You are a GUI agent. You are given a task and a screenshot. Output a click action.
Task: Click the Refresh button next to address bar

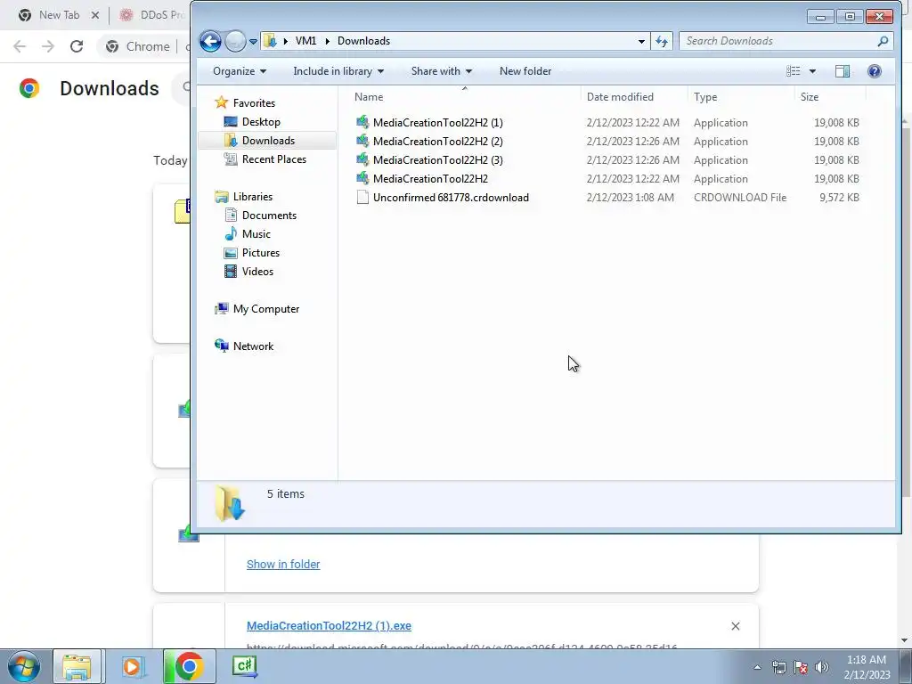(662, 41)
